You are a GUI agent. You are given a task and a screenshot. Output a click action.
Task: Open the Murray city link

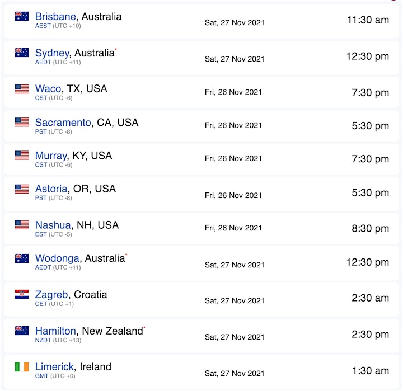tap(51, 156)
